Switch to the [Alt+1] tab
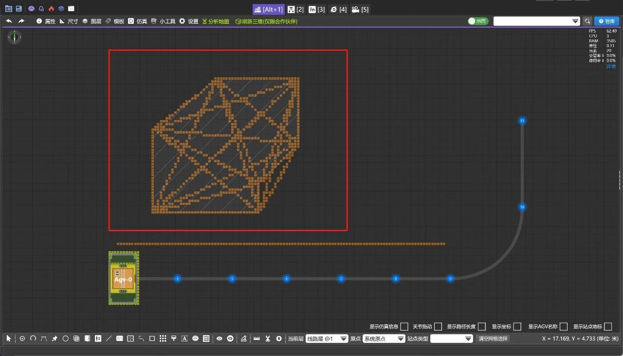 [x=268, y=9]
